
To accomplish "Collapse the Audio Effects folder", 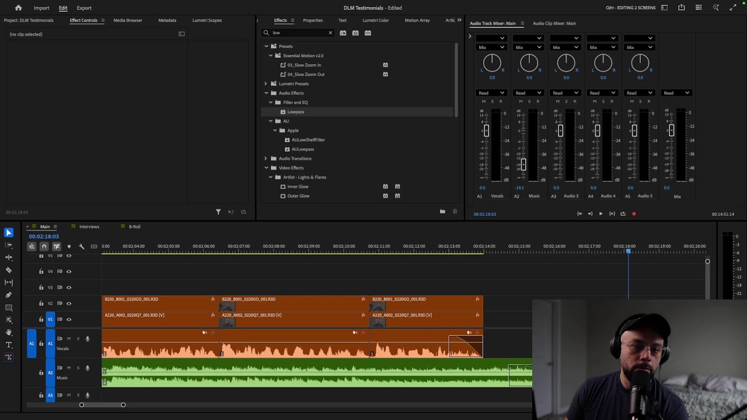I will 266,93.
